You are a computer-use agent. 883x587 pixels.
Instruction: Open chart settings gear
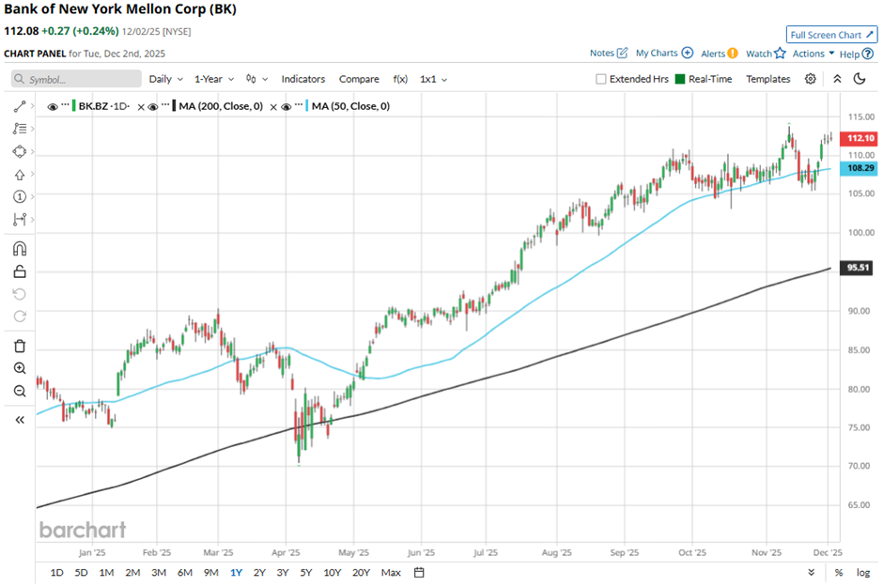[x=811, y=79]
